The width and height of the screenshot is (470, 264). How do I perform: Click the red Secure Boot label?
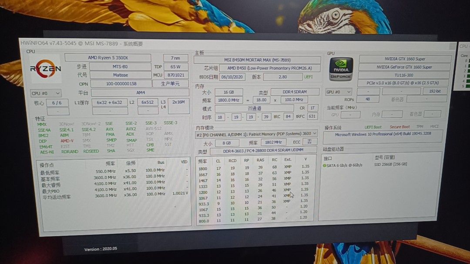click(399, 127)
